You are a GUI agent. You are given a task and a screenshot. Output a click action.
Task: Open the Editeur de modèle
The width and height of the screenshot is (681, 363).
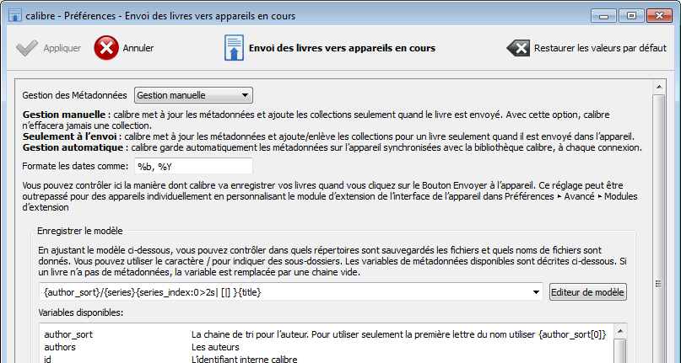587,292
